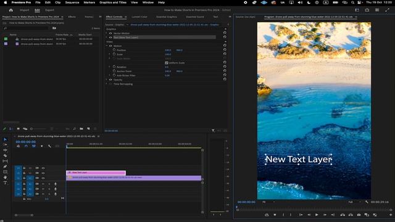The image size is (395, 222).
Task: Toggle Snap in Timeline magnet icon
Action: 26,146
